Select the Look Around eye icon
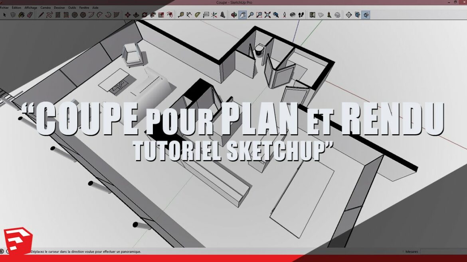This screenshot has width=467, height=262. tap(292, 15)
